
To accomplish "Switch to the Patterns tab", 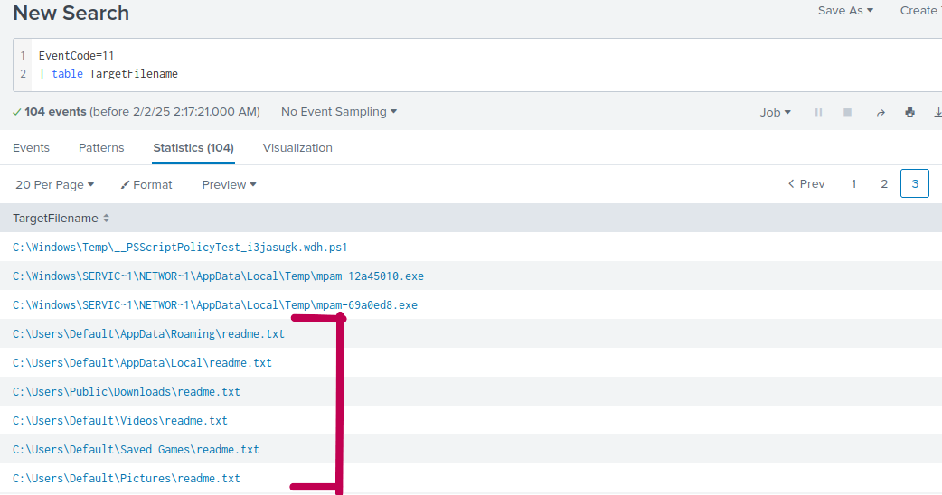I will pos(101,148).
